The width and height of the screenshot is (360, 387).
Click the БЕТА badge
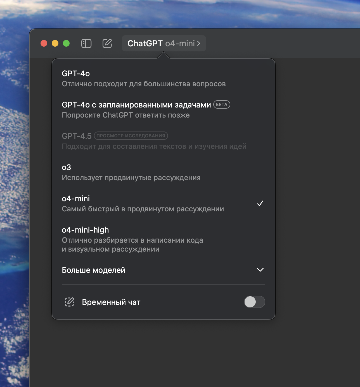222,104
